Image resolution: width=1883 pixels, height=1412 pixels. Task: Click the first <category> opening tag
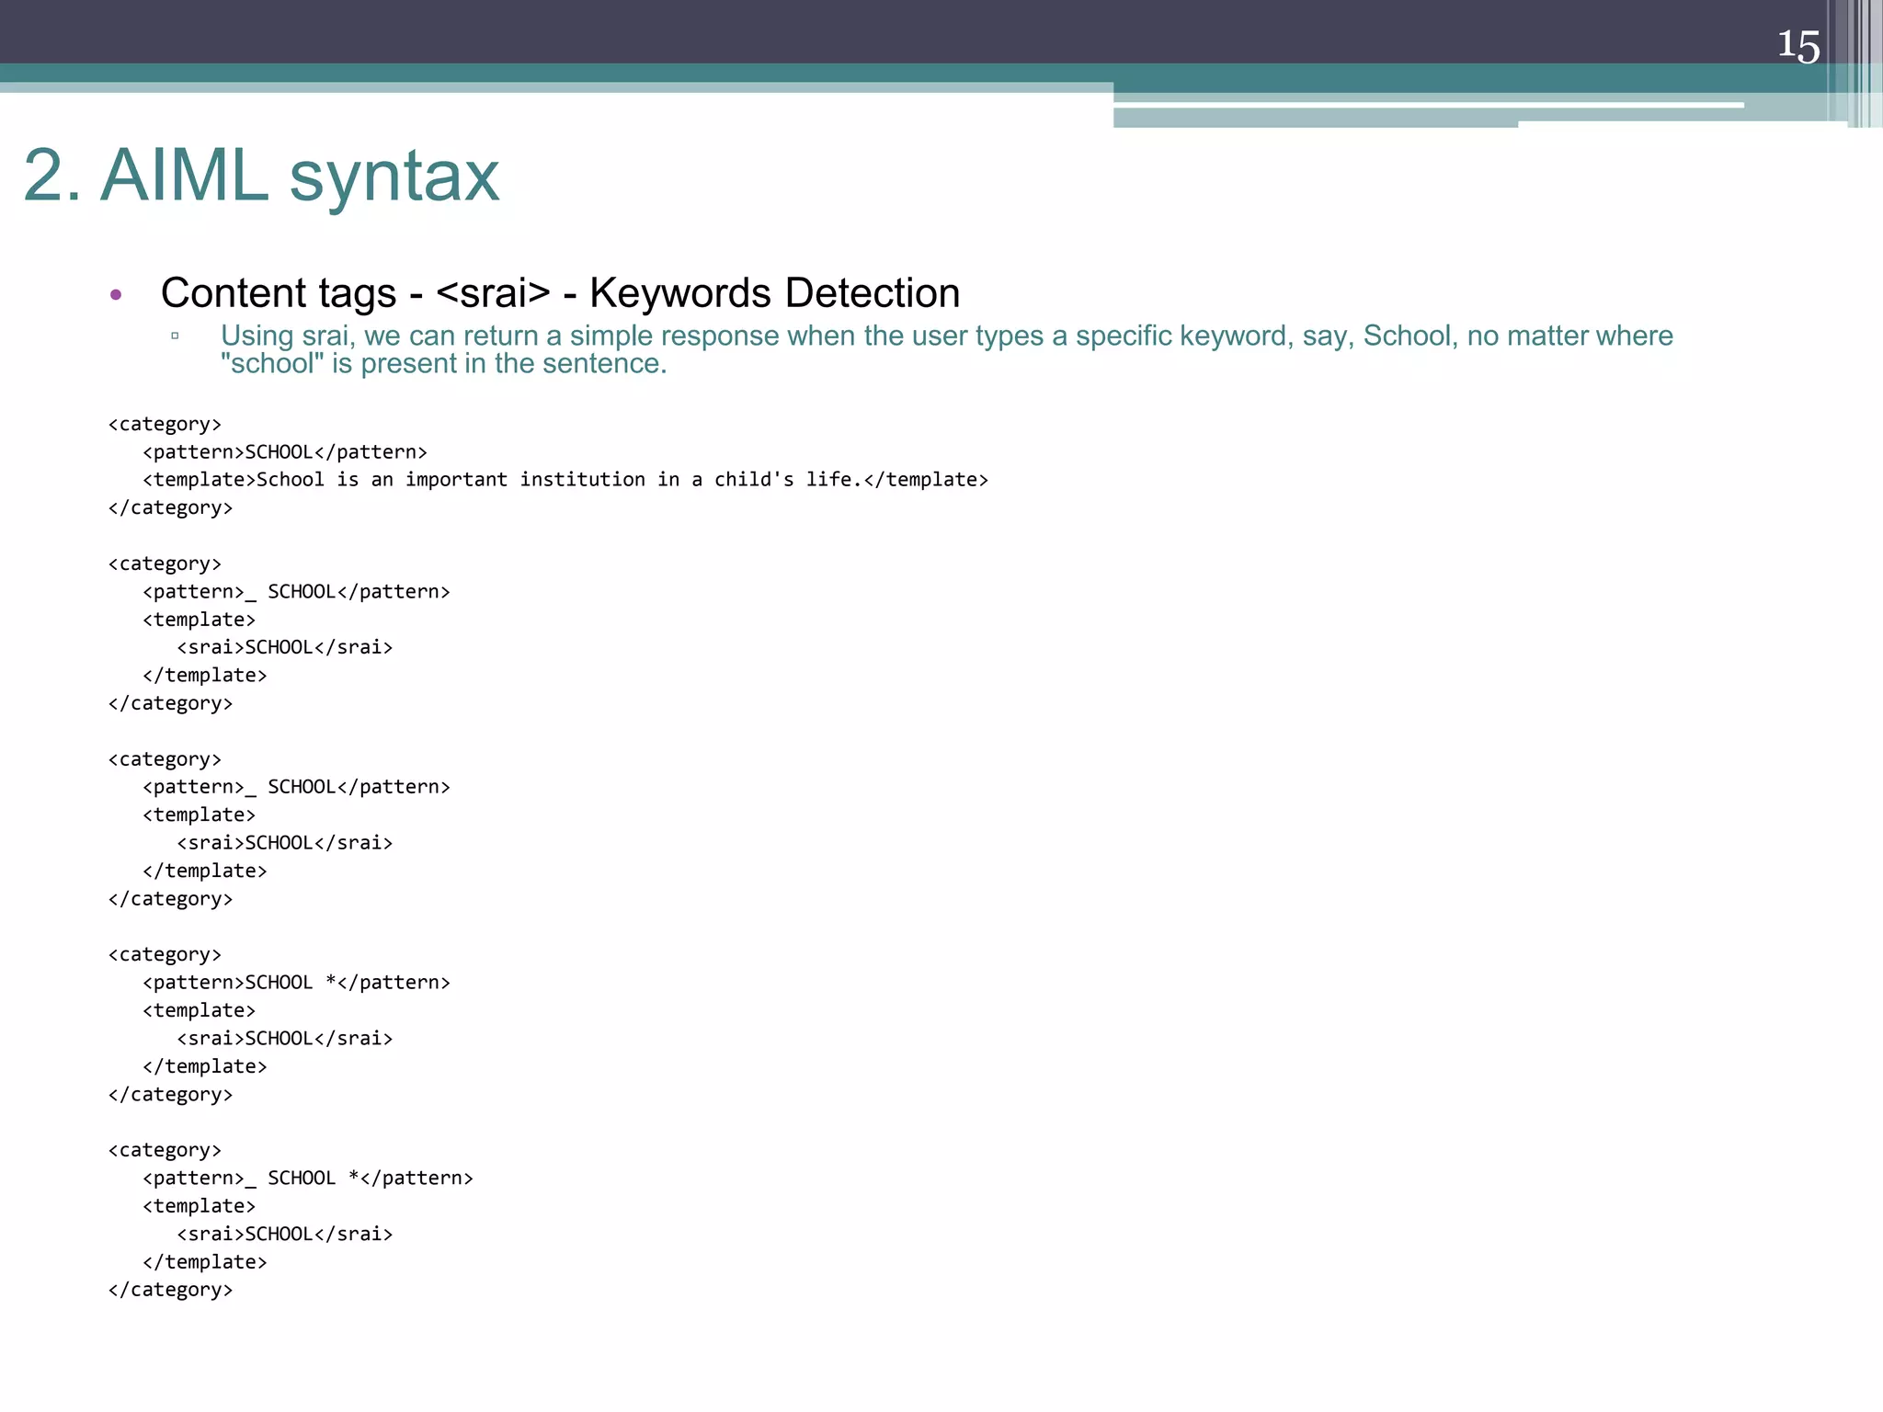pos(165,424)
